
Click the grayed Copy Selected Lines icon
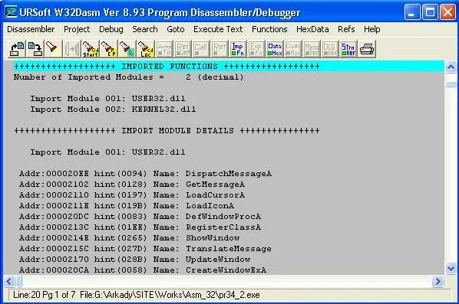(71, 49)
